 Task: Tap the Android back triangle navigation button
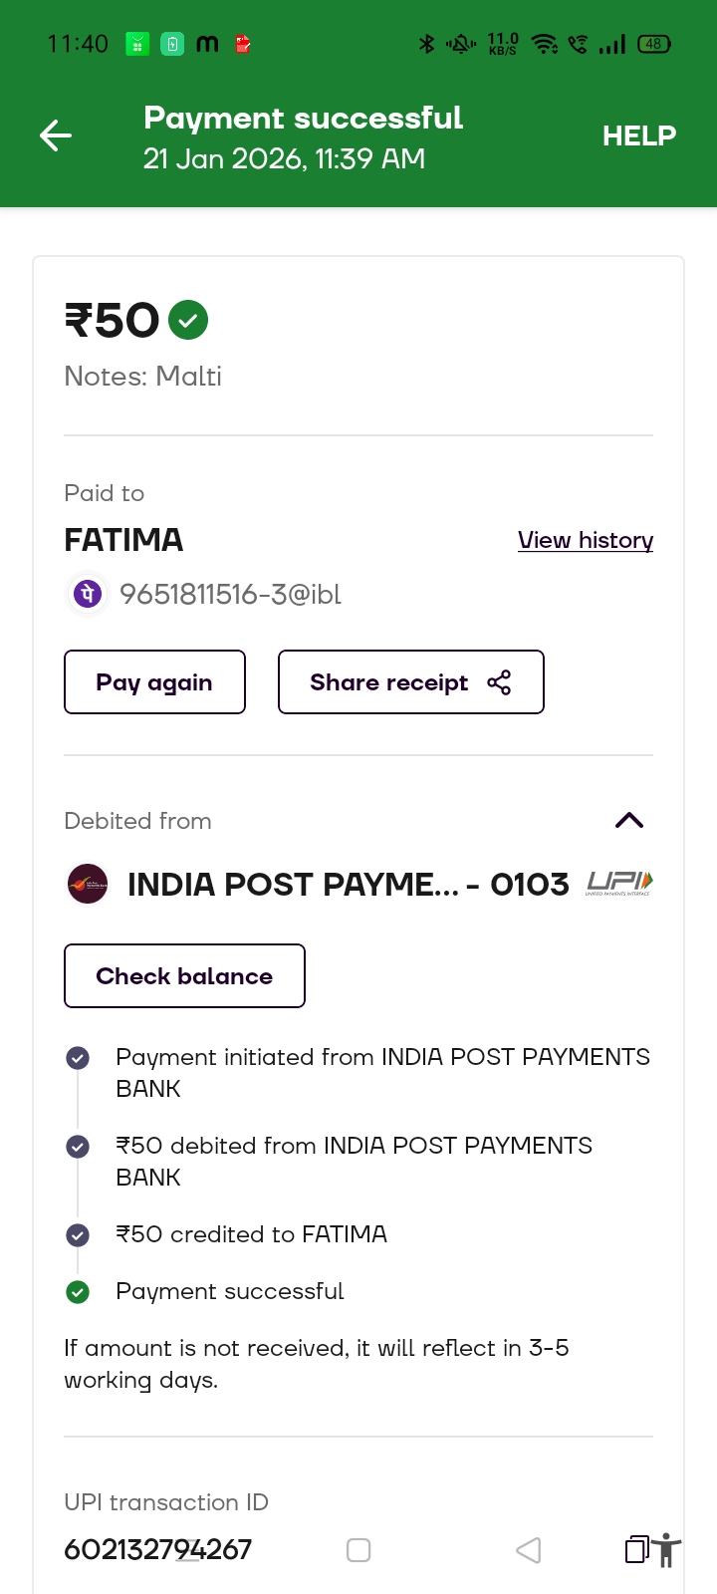coord(529,1550)
